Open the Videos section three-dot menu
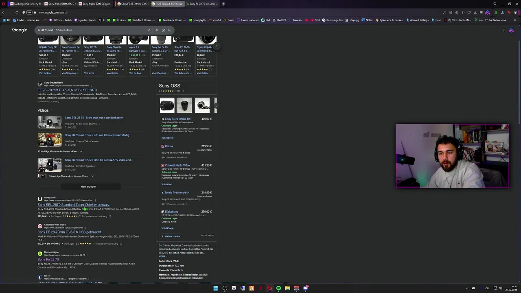Image resolution: width=521 pixels, height=293 pixels. click(x=52, y=111)
